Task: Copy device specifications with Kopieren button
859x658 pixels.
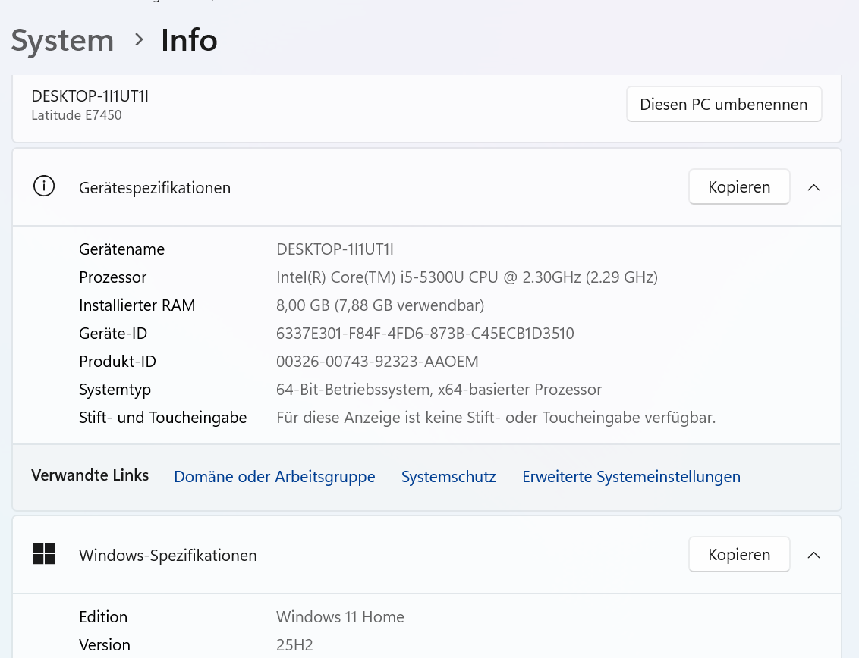Action: (739, 186)
